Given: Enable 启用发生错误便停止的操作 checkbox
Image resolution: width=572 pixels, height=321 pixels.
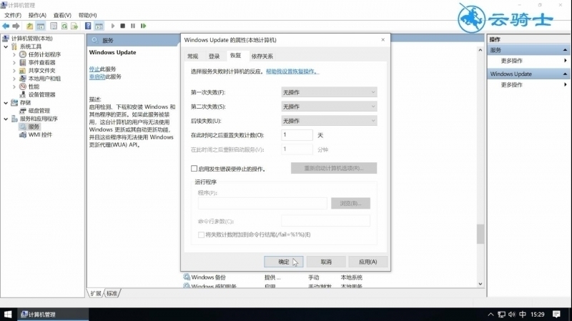Looking at the screenshot, I should tap(194, 169).
